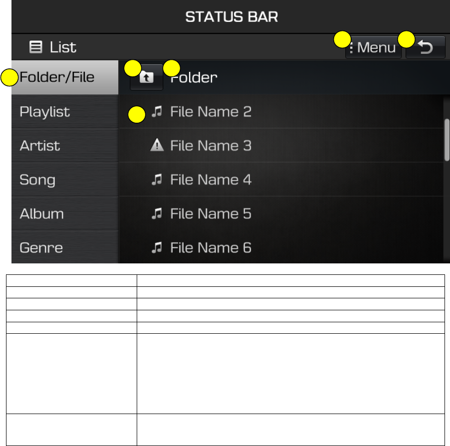Click the music note icon beside File Name 5
450x446 pixels.
click(x=157, y=214)
